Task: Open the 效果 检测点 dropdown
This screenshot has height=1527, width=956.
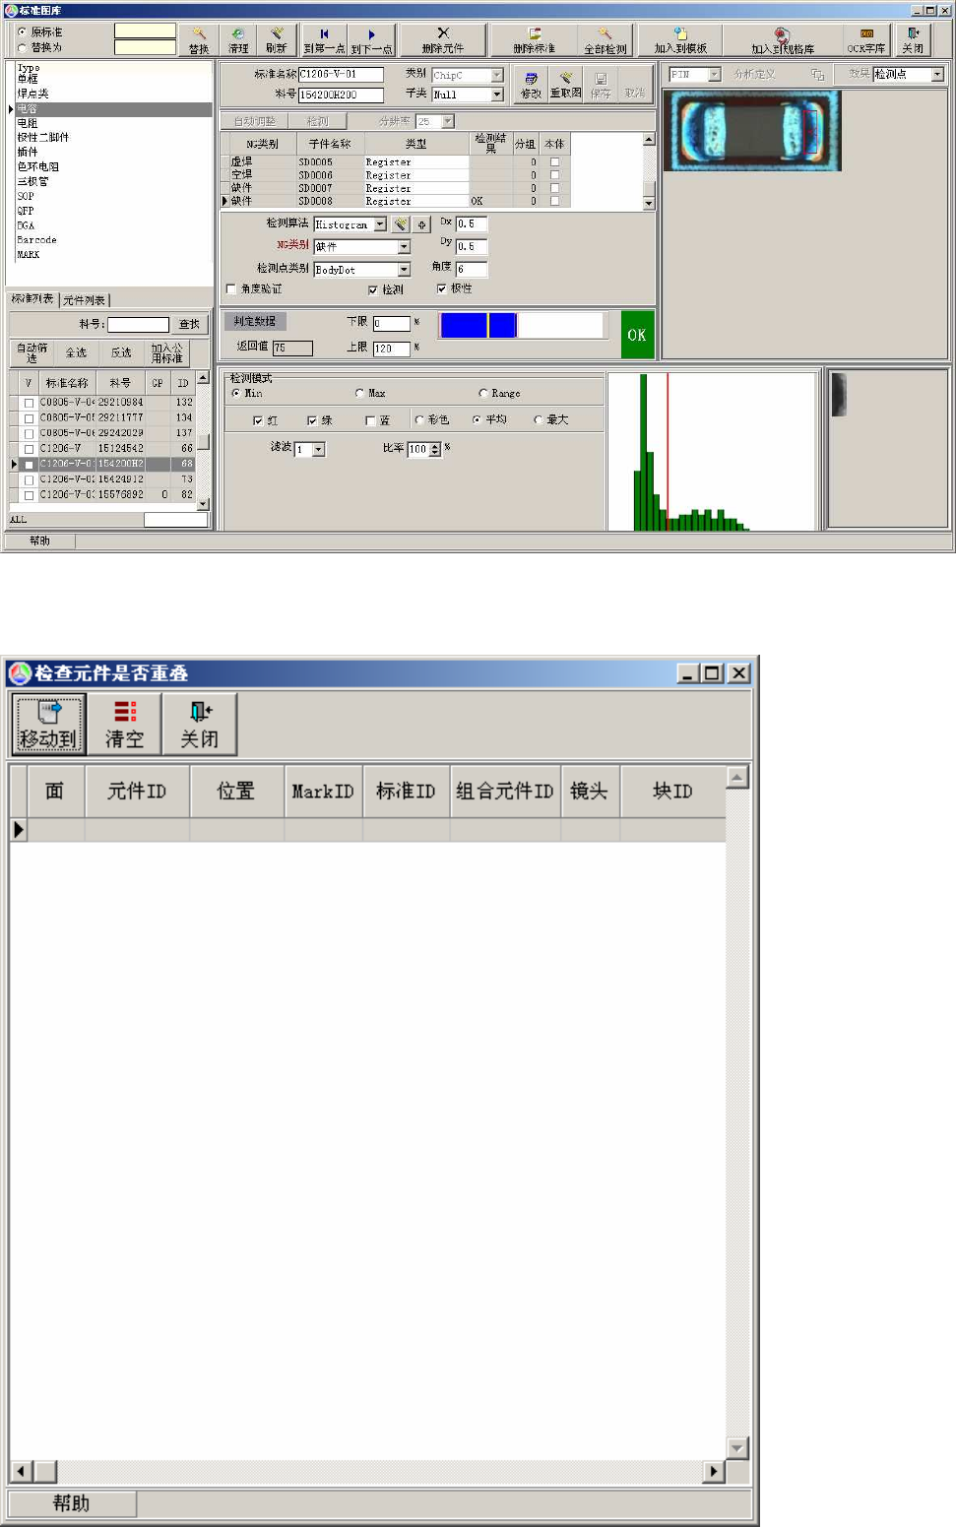Action: coord(937,74)
